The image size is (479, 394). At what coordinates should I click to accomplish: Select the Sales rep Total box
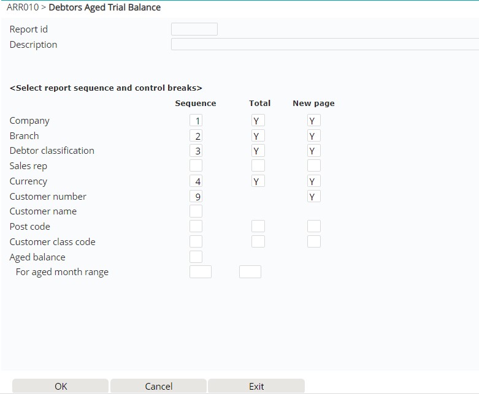(x=258, y=166)
